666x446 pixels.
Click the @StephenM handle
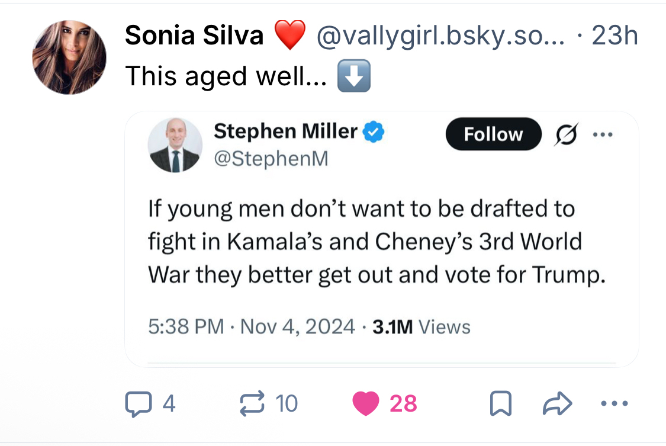[x=271, y=159]
